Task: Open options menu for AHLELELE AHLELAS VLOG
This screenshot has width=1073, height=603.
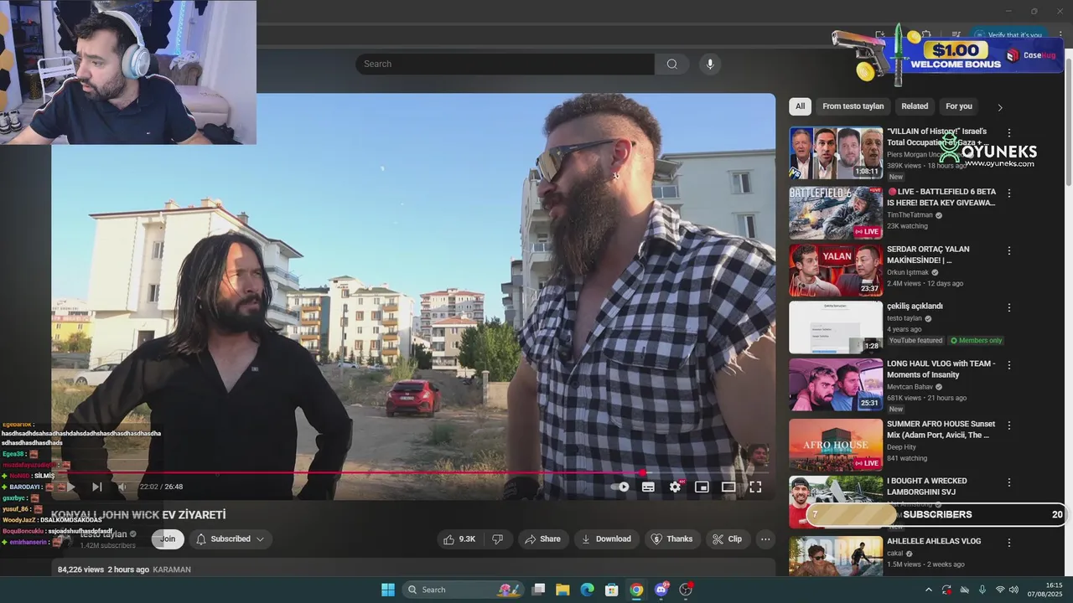Action: point(1009,543)
